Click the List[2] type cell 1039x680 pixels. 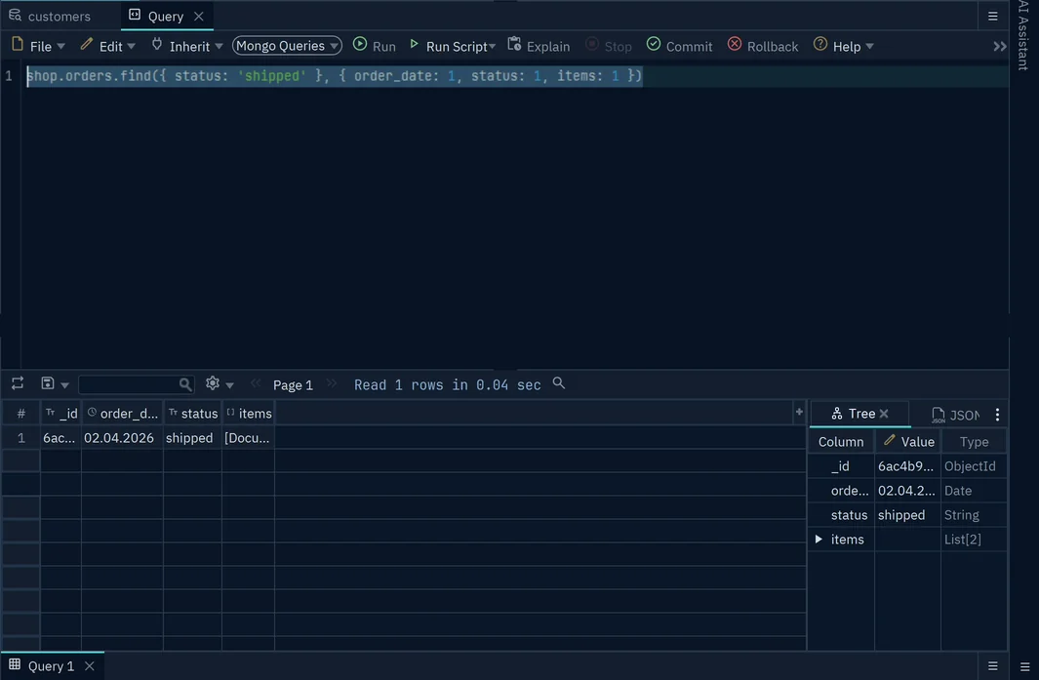(974, 540)
